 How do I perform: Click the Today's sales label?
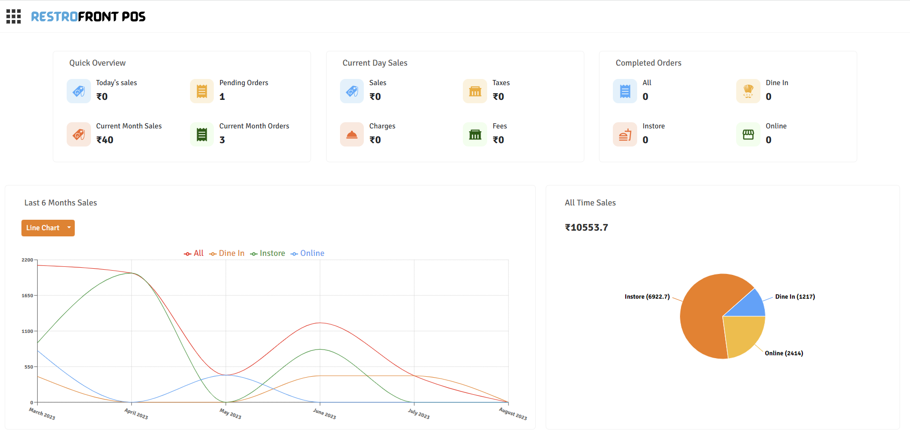click(x=116, y=83)
